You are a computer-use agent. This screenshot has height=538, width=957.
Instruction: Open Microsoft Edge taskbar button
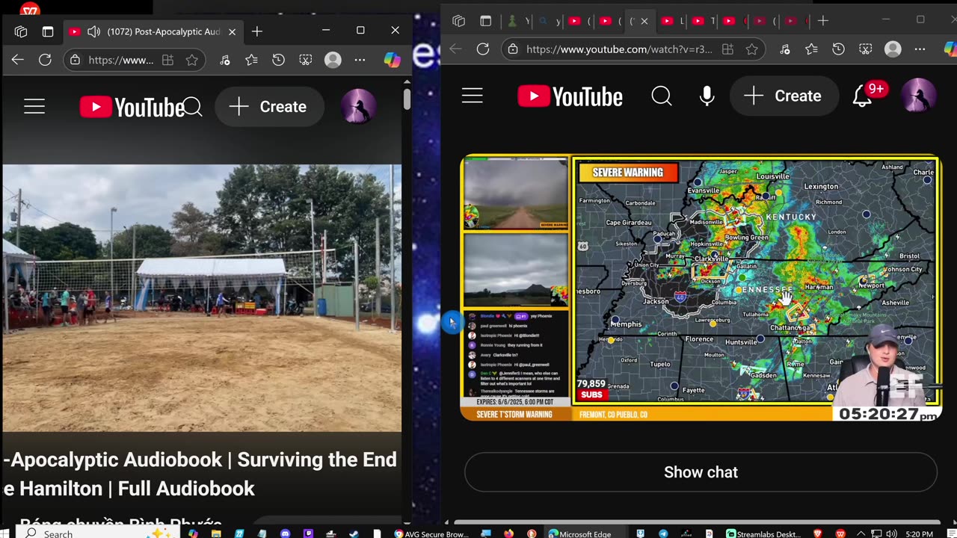pos(580,534)
